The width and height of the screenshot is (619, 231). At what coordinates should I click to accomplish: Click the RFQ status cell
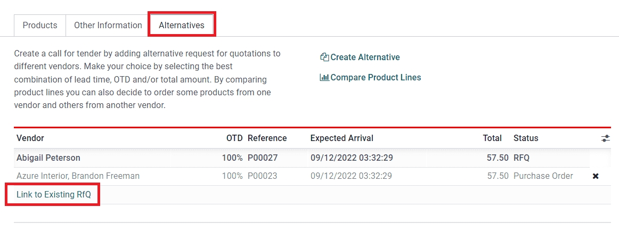pos(521,158)
